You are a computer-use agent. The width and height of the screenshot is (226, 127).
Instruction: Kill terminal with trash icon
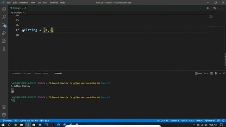click(x=216, y=73)
